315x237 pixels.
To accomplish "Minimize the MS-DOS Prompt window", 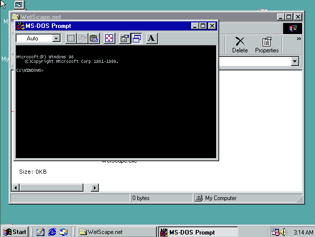I will click(x=195, y=26).
